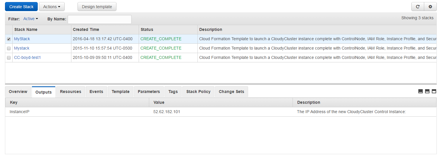Viewport: 440px width, 158px height.
Task: Expand the Actions dropdown
Action: (x=51, y=7)
